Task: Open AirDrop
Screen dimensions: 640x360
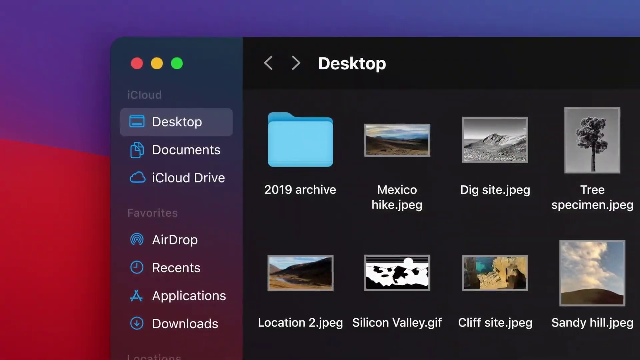Action: 175,239
